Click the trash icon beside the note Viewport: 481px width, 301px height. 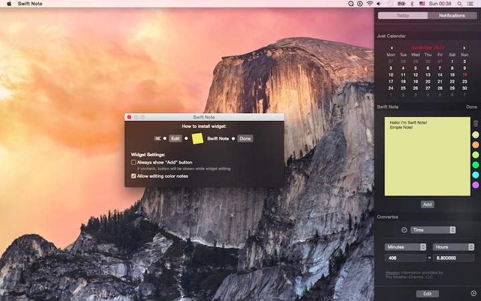coord(476,124)
